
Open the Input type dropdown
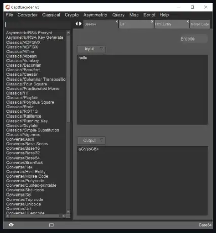[x=91, y=49]
